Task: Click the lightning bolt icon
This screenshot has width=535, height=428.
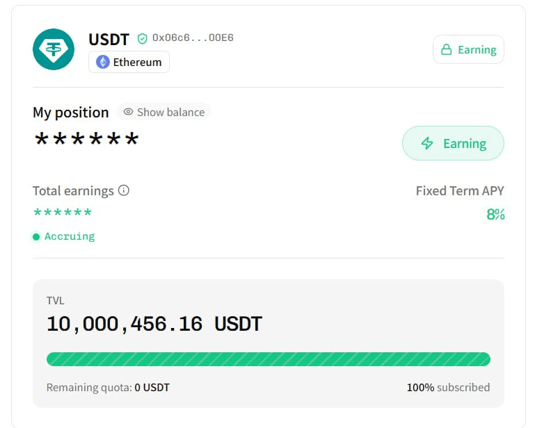Action: tap(427, 144)
